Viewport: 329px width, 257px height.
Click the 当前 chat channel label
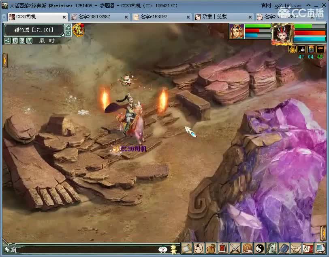tap(11, 250)
